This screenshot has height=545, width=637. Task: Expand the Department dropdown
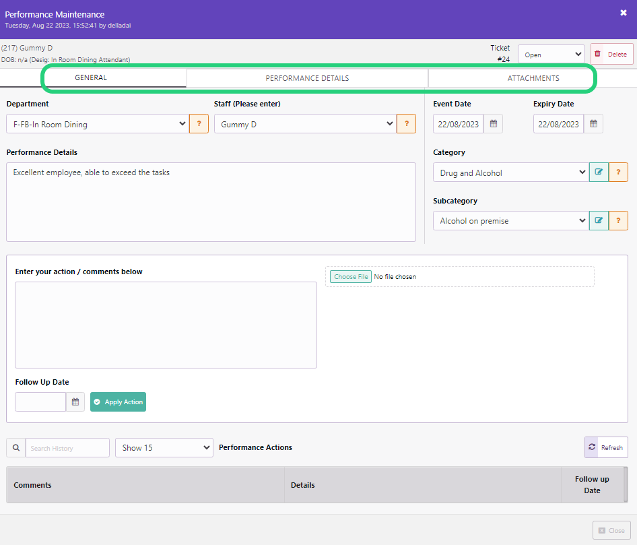click(98, 123)
